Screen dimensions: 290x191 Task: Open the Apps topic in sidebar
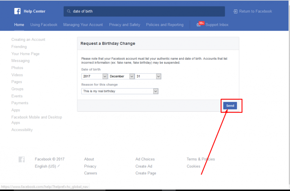pyautogui.click(x=16, y=110)
